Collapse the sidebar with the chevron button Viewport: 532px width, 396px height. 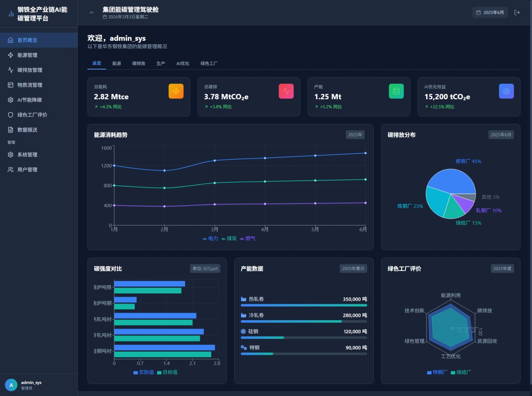[x=91, y=12]
